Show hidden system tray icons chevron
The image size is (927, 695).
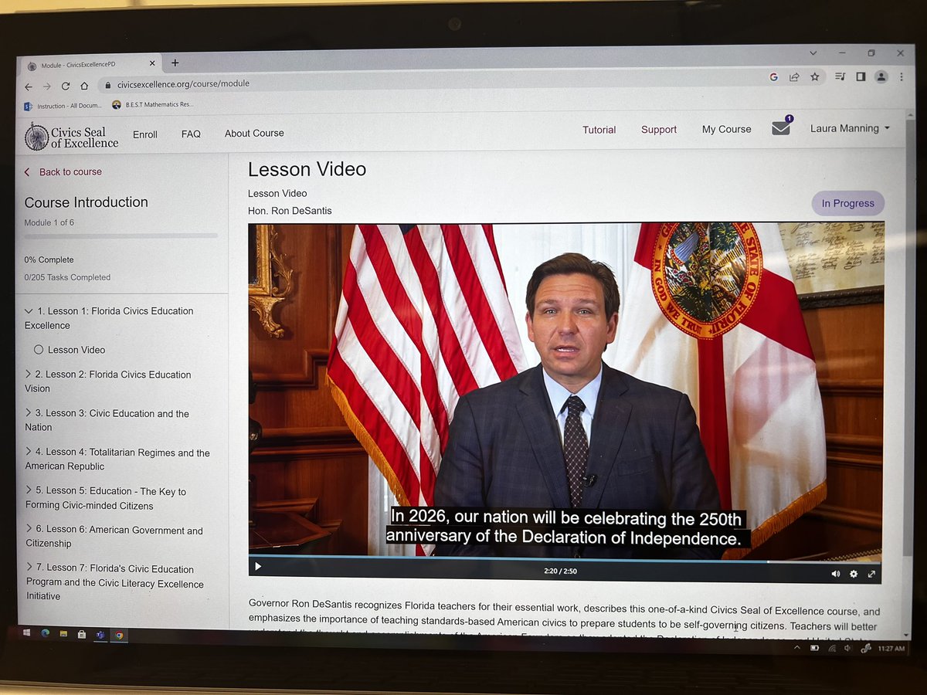pos(797,647)
